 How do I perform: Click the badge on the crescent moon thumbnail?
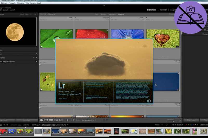pyautogui.click(x=178, y=90)
